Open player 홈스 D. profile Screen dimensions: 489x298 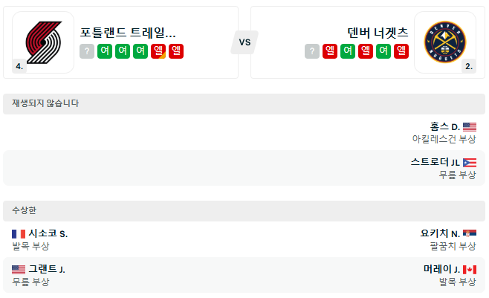(x=445, y=127)
